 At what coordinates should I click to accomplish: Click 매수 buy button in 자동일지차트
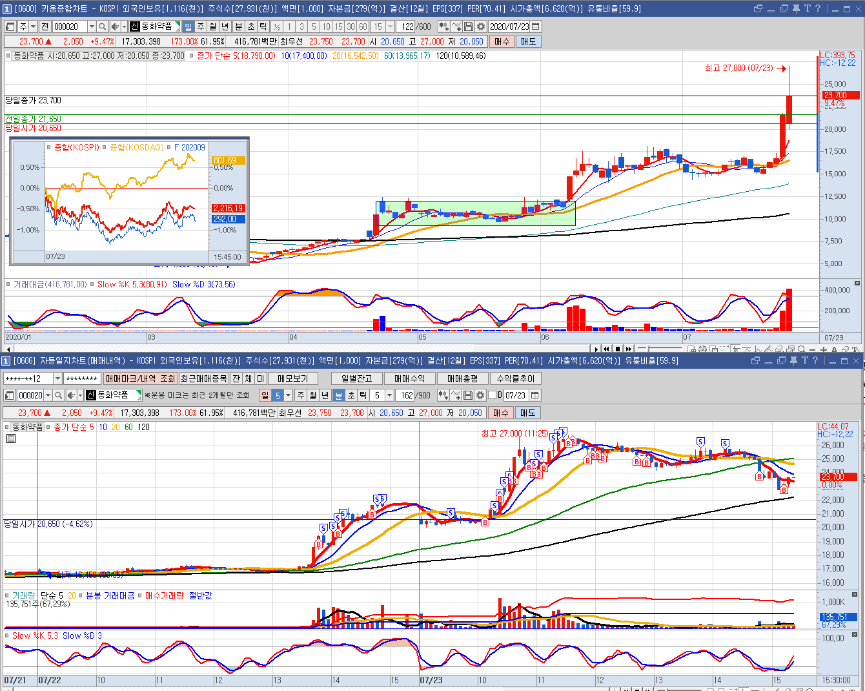click(501, 413)
